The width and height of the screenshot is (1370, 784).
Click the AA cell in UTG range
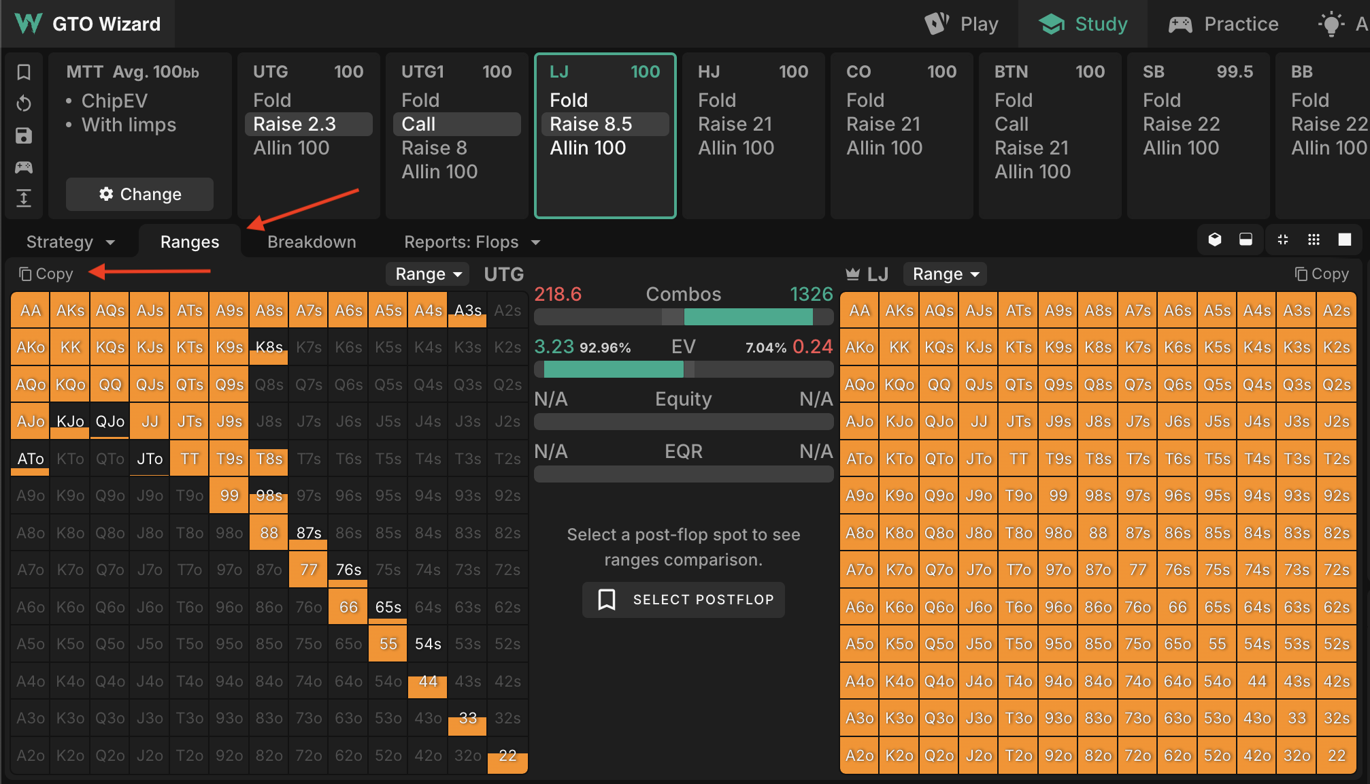tap(31, 311)
